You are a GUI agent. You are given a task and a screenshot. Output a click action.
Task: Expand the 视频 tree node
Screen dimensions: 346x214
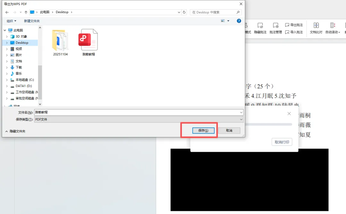click(7, 49)
